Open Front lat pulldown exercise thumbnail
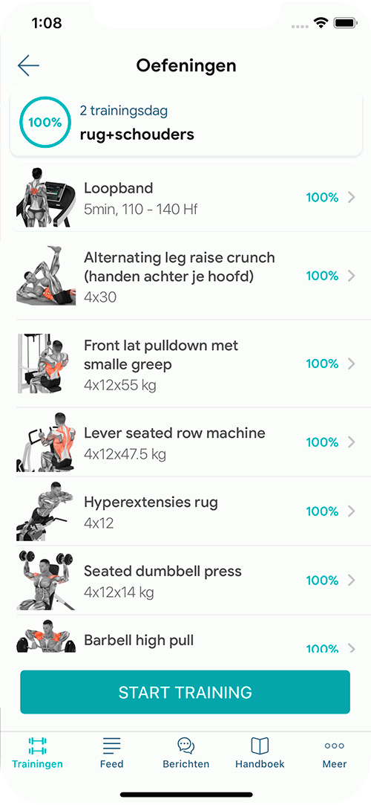The width and height of the screenshot is (371, 805). coord(47,363)
